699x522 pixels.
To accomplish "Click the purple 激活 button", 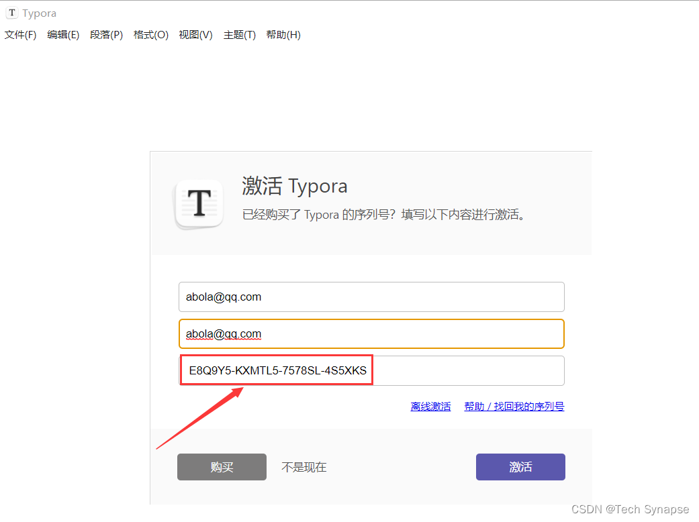I will (520, 467).
